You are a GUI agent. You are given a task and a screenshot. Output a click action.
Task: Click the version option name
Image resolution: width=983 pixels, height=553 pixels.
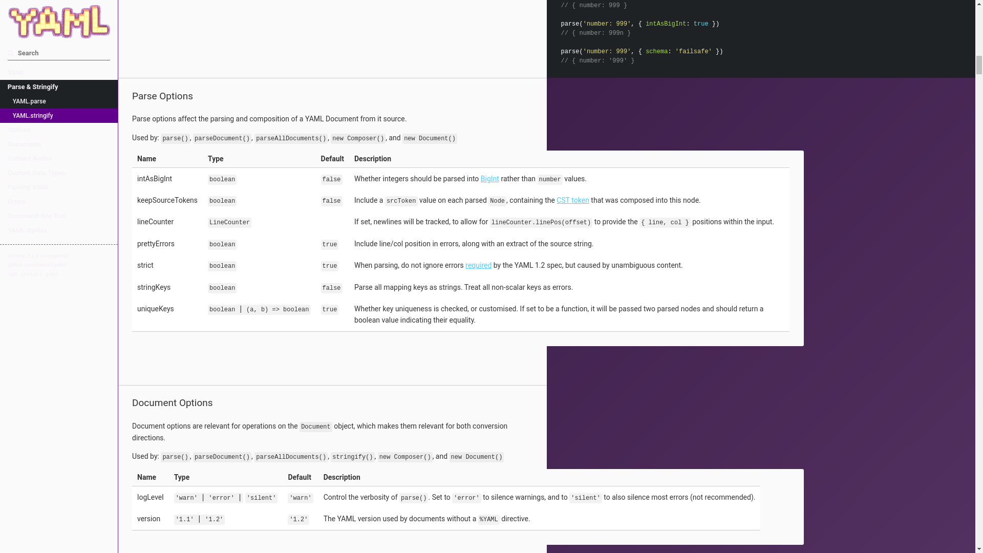(x=148, y=519)
